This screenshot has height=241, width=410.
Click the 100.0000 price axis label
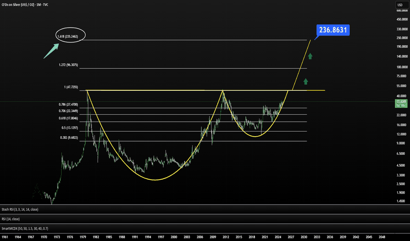click(x=402, y=67)
